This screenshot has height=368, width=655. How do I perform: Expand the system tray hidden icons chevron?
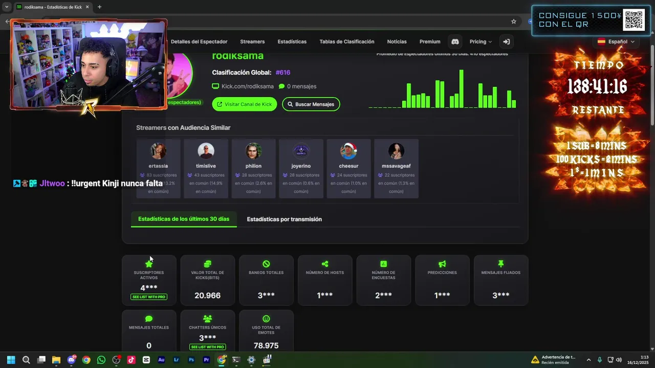point(588,360)
